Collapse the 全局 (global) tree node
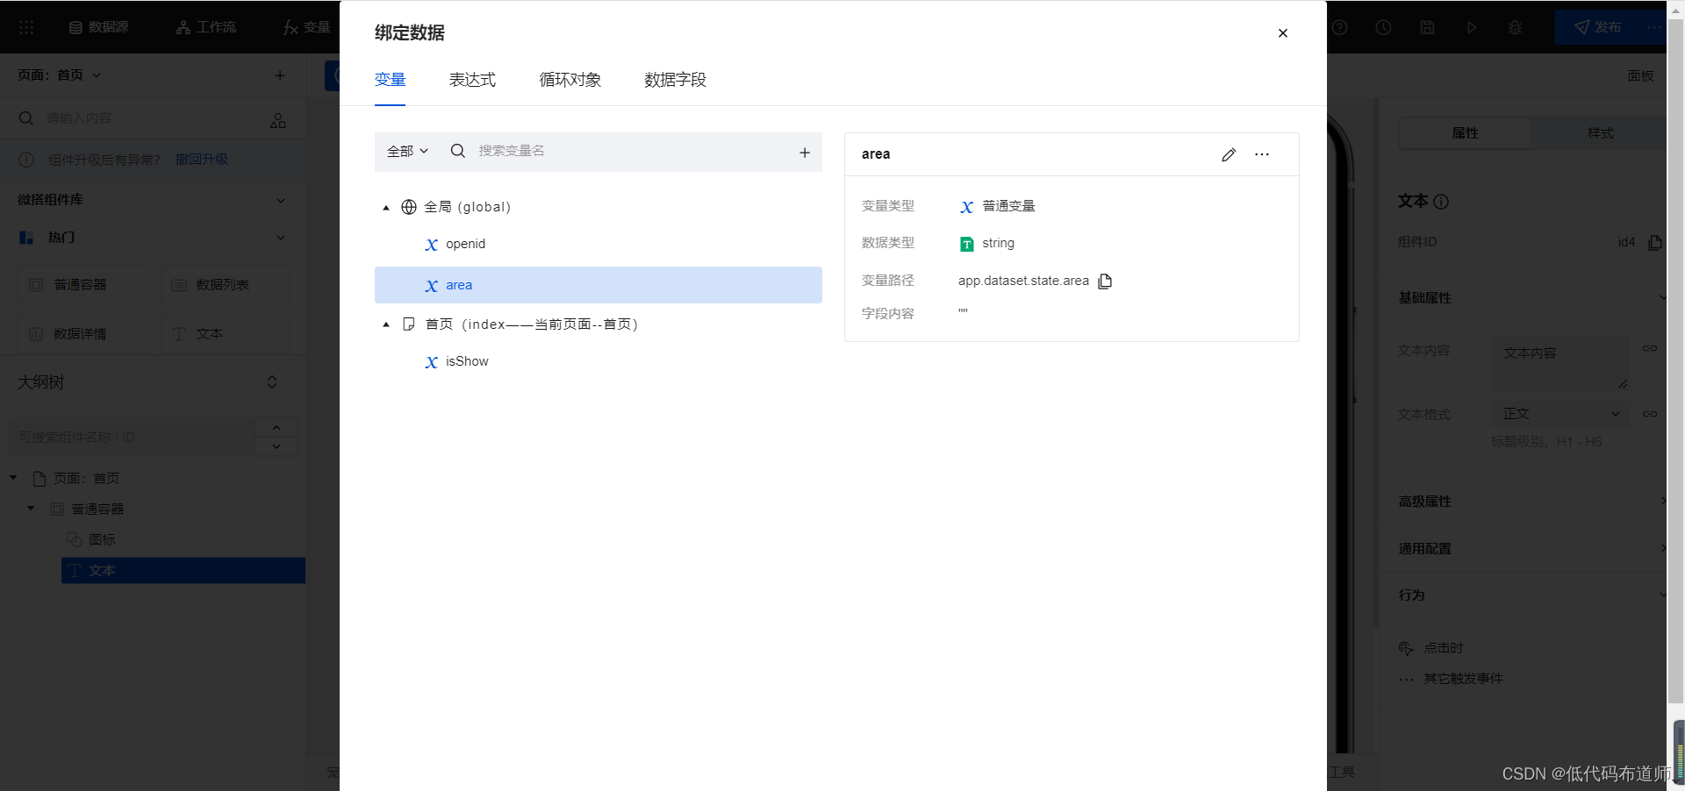Image resolution: width=1685 pixels, height=791 pixels. pyautogui.click(x=385, y=208)
